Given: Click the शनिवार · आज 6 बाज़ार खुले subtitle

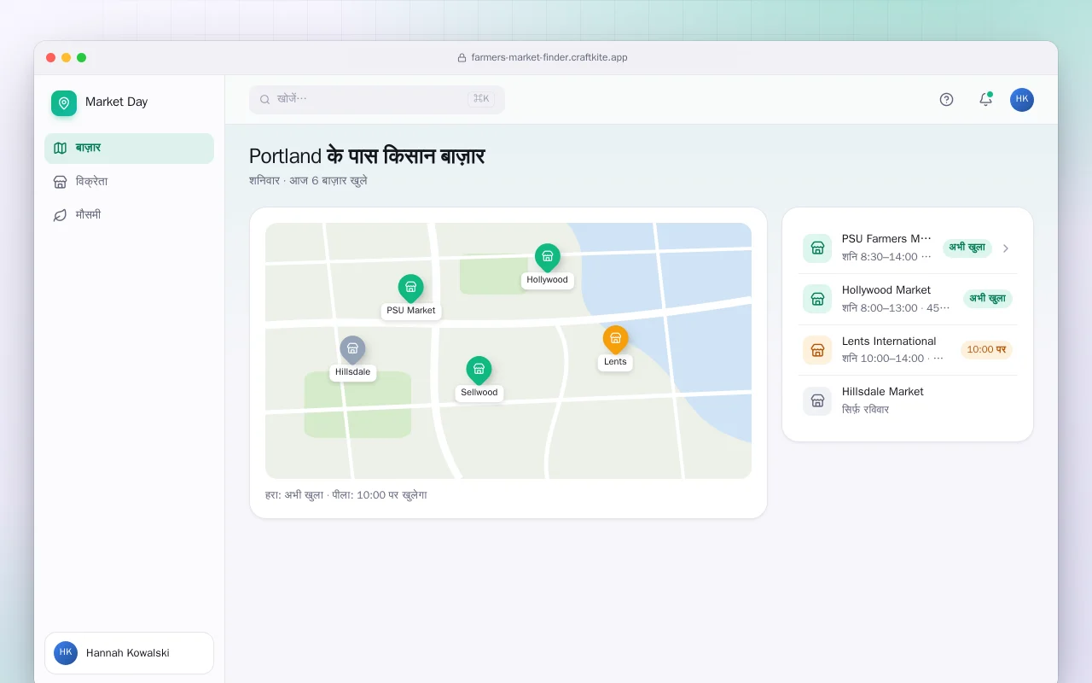Looking at the screenshot, I should tap(308, 181).
